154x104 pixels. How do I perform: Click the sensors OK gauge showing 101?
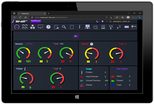point(23,53)
